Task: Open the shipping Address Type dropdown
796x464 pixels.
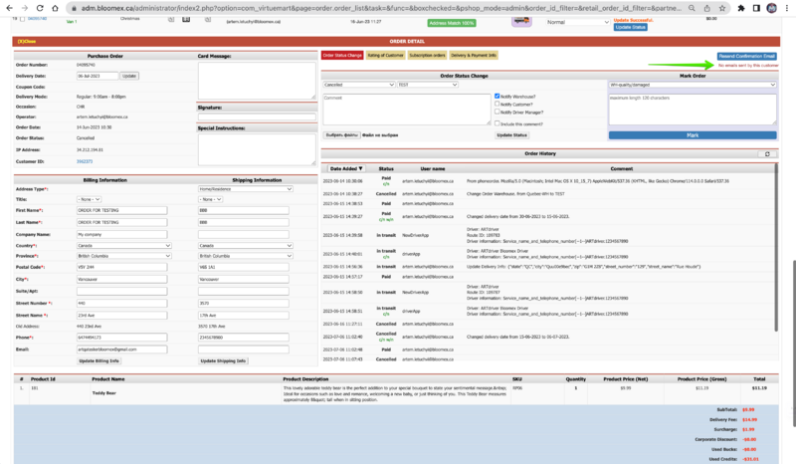Action: coord(245,189)
